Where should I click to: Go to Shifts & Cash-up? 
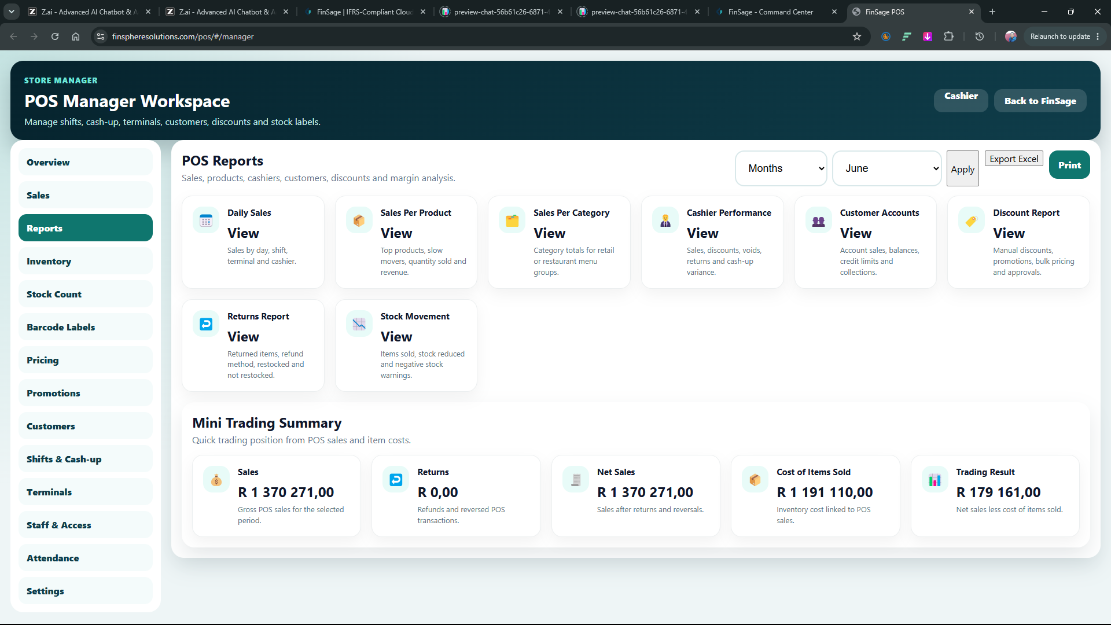pyautogui.click(x=86, y=459)
